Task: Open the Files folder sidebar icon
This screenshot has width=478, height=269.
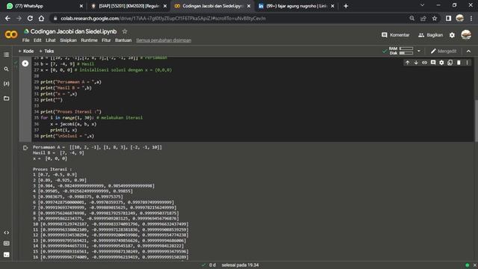Action: pos(7,98)
